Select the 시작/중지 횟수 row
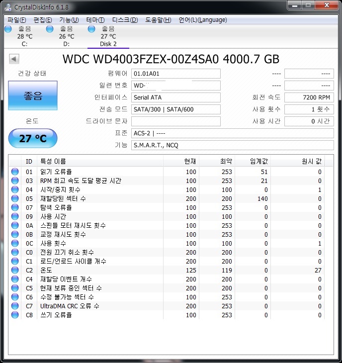The height and width of the screenshot is (363, 342). pos(167,189)
